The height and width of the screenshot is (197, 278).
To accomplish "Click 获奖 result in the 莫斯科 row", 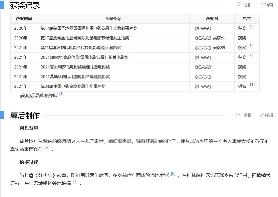I will point(242,77).
